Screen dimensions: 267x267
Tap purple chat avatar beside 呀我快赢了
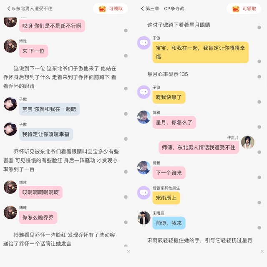144,92
